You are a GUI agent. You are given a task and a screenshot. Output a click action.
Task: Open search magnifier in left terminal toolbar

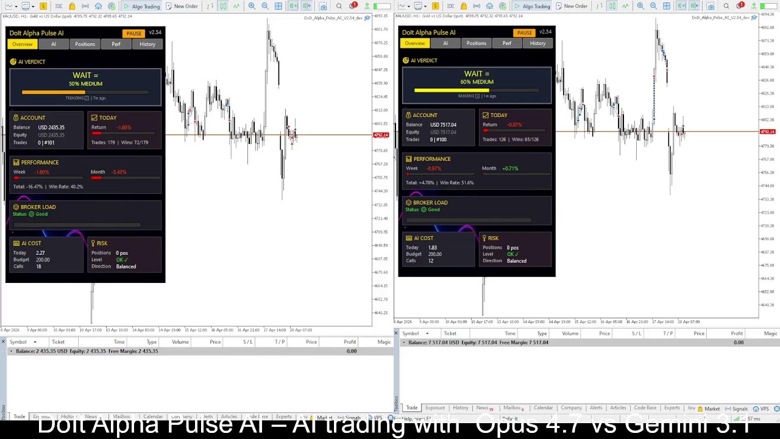[339, 6]
